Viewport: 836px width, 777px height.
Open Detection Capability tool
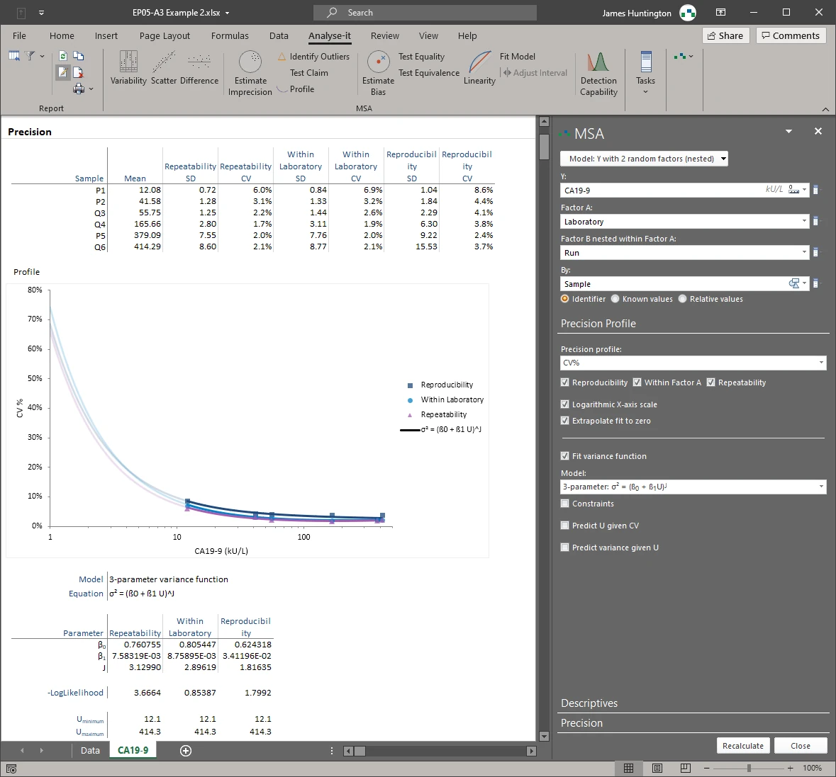click(x=598, y=74)
